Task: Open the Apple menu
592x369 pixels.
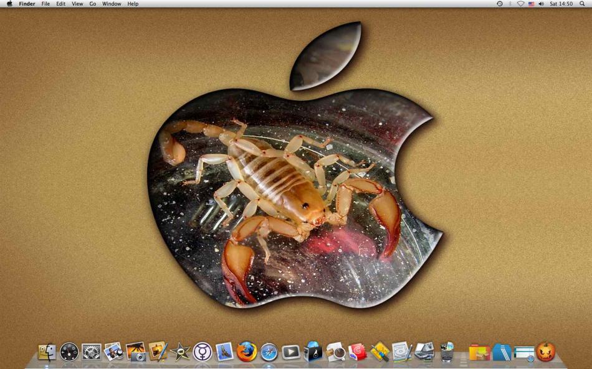Action: click(9, 4)
